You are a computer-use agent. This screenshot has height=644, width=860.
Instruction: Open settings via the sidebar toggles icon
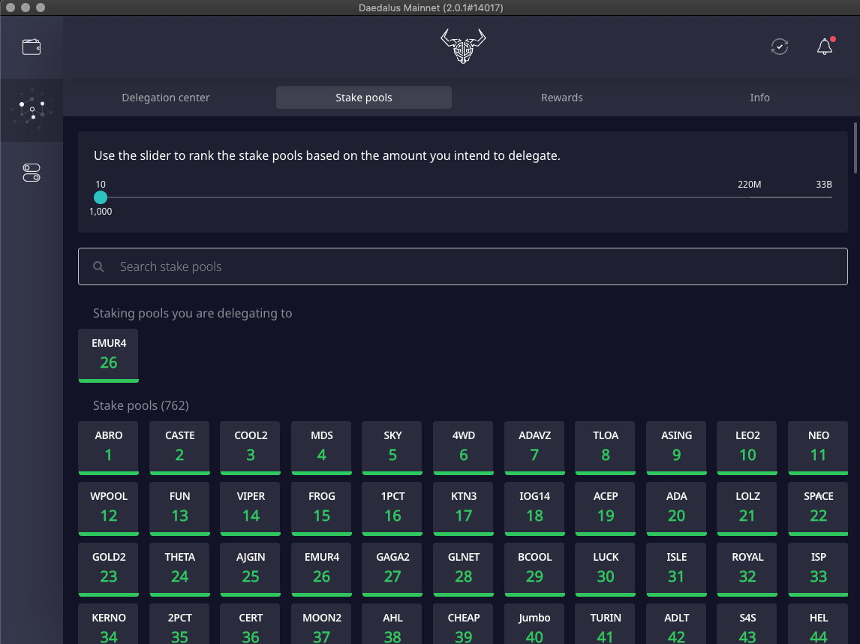tap(32, 173)
